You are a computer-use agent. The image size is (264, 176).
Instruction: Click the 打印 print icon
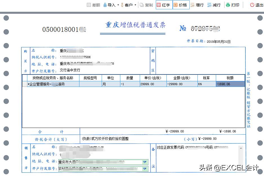(x=232, y=4)
